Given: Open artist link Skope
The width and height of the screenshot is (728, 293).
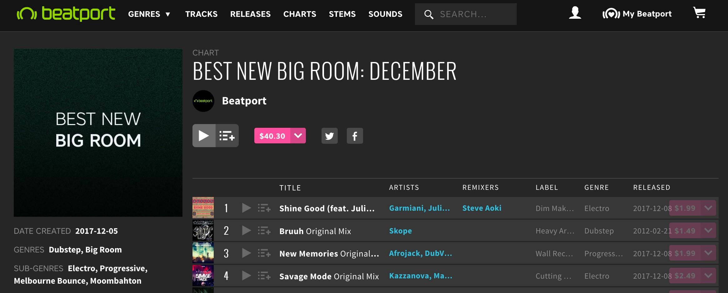Looking at the screenshot, I should point(400,231).
